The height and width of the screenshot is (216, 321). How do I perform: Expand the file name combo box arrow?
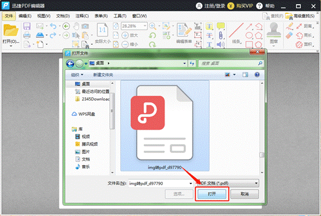[191, 184]
